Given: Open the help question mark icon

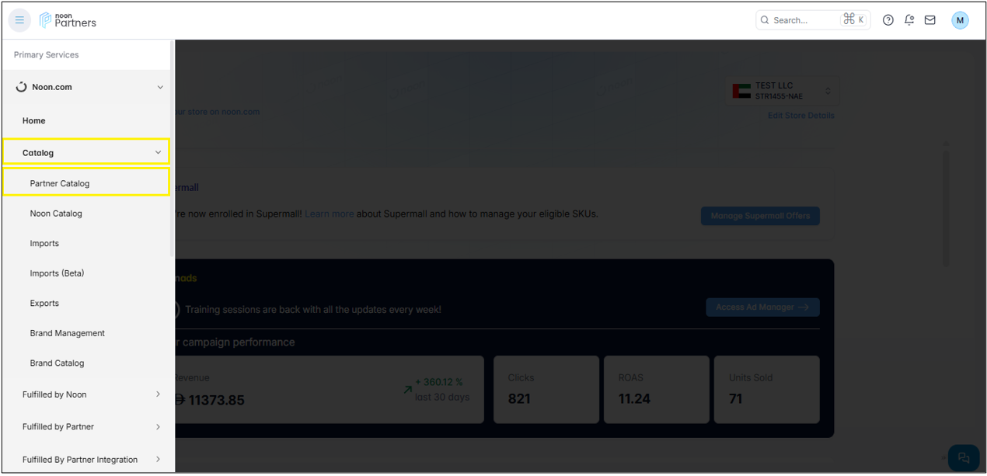Looking at the screenshot, I should click(888, 20).
